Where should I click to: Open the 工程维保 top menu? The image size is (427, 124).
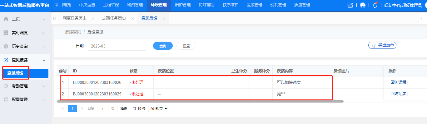point(111,5)
